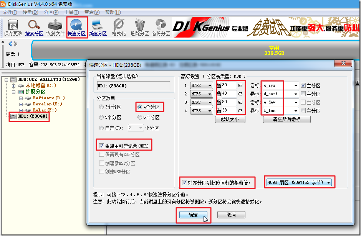Select the 3个分区 radio option
The image size is (361, 236).
tap(101, 107)
